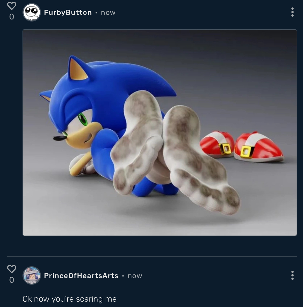Click the red shoes in the posted image
The width and height of the screenshot is (303, 307).
click(242, 146)
